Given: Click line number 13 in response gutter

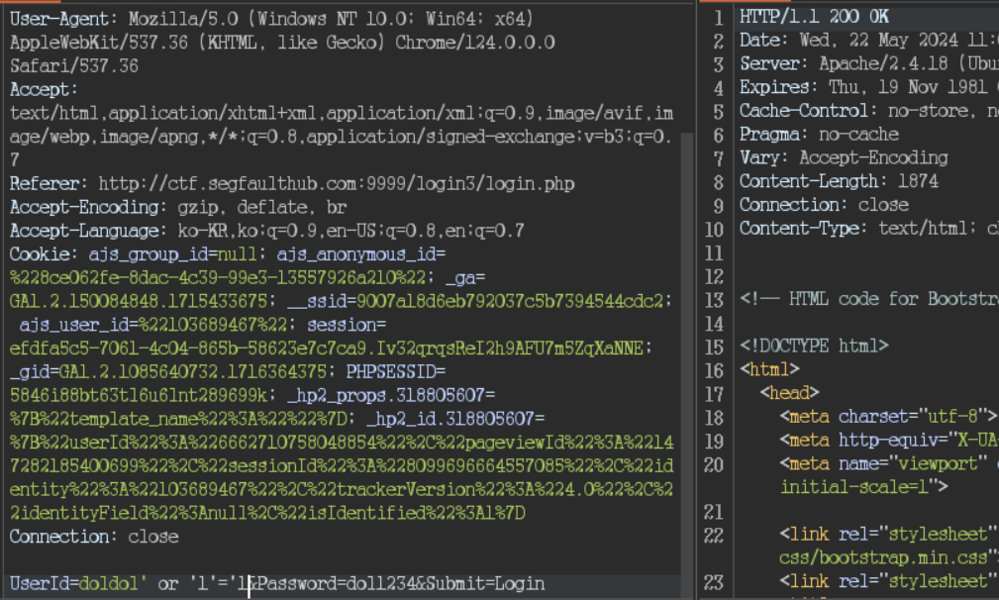Looking at the screenshot, I should click(x=714, y=300).
